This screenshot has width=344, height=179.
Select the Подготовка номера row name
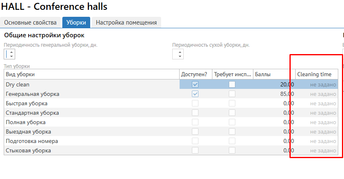click(32, 141)
